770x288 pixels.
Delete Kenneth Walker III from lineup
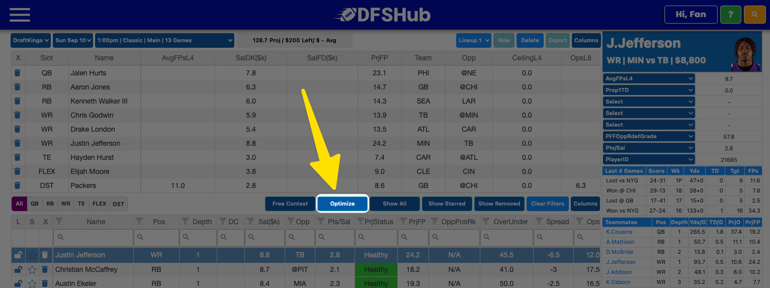[18, 101]
